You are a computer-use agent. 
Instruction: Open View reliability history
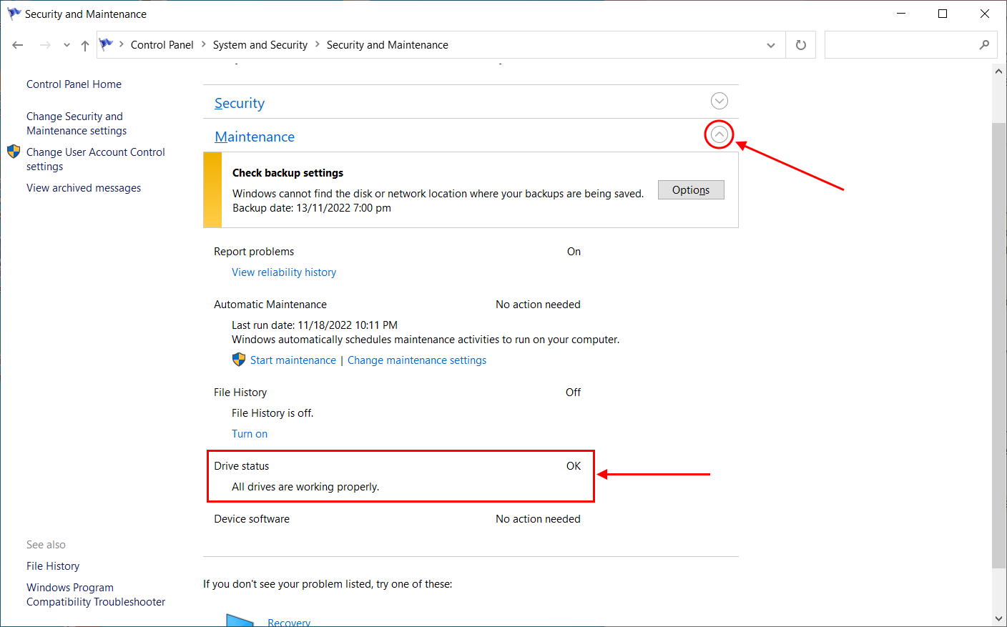284,272
